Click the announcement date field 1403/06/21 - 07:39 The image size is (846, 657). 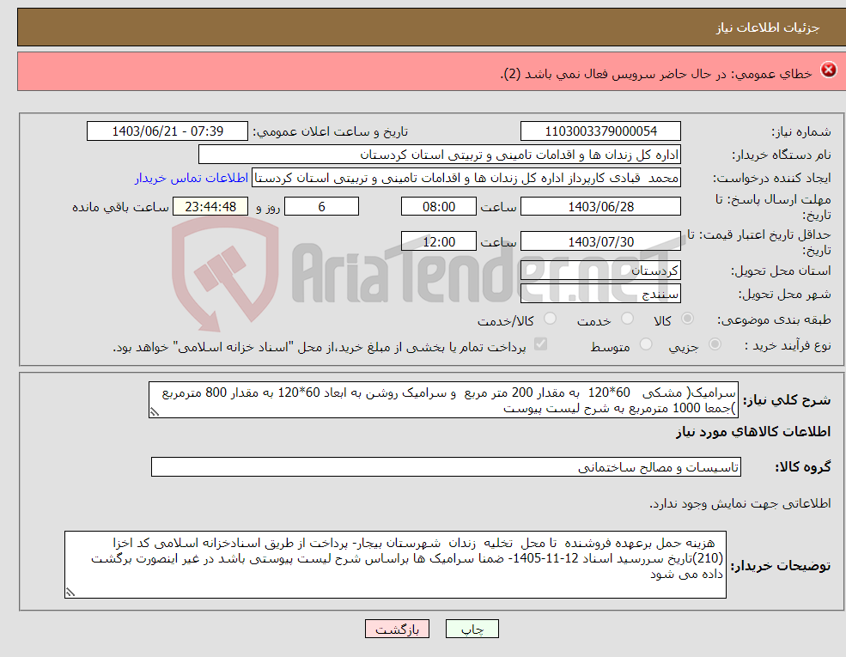pyautogui.click(x=167, y=131)
